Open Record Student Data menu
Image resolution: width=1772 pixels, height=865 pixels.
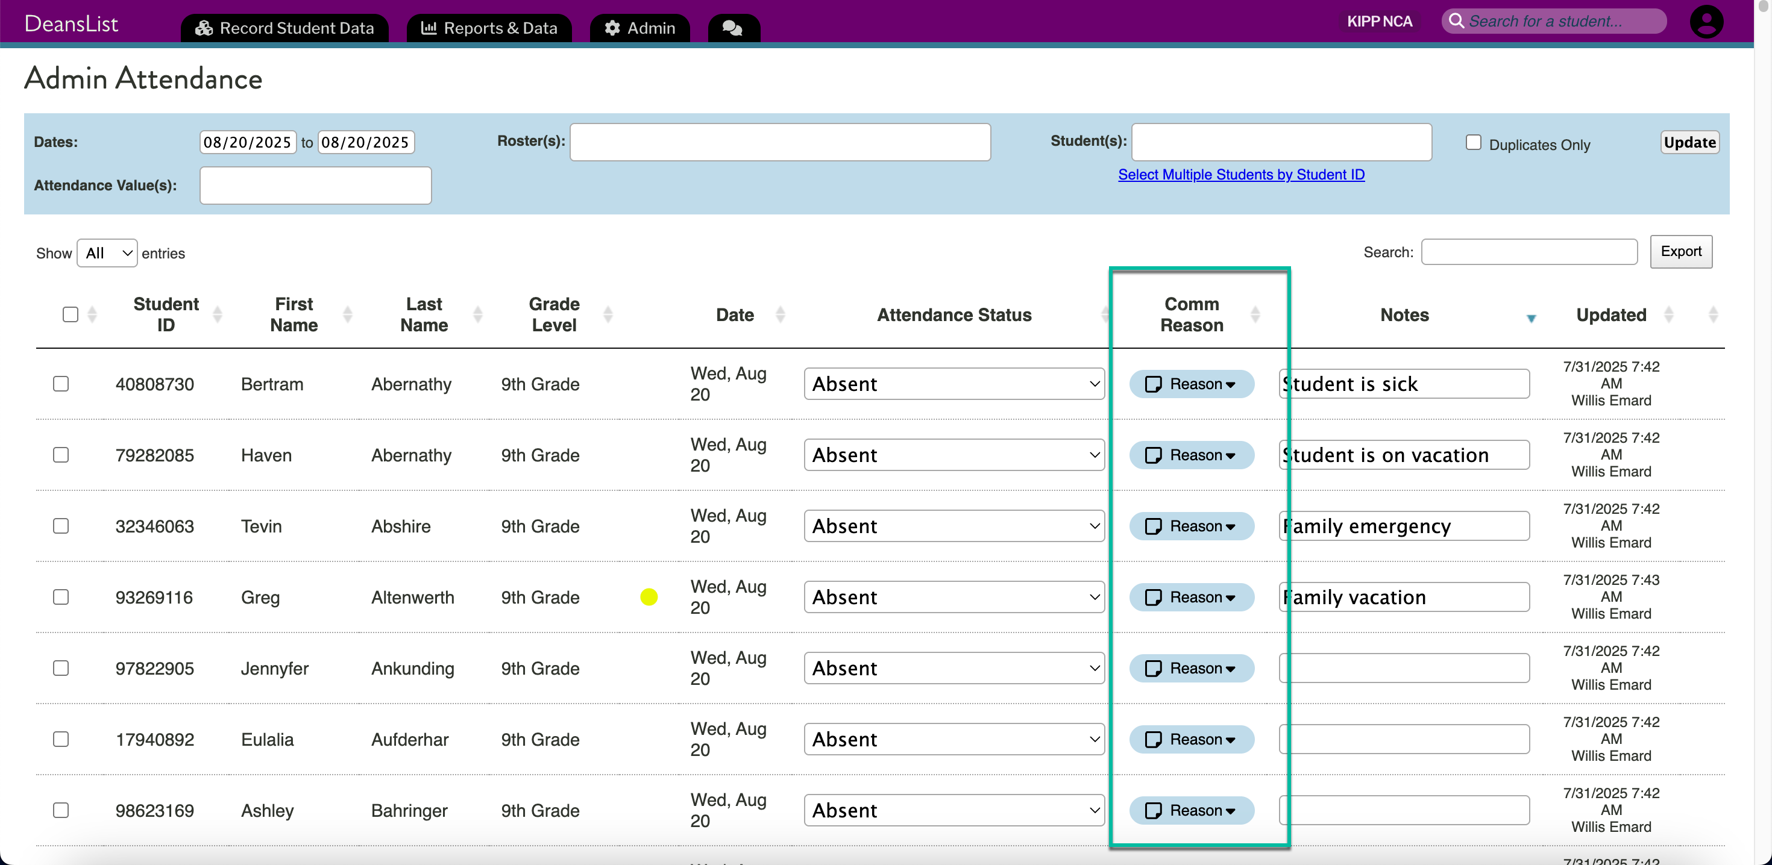284,28
